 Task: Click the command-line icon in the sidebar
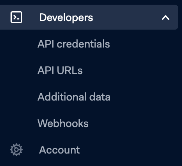pos(16,17)
